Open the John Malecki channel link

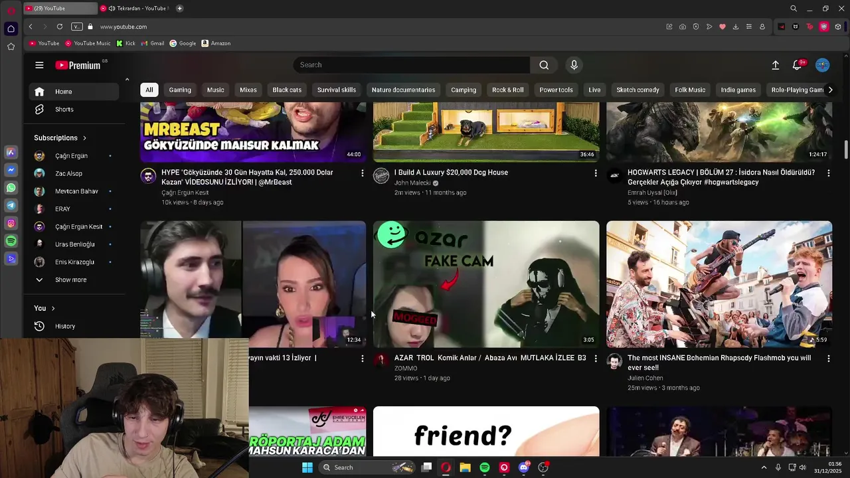(x=412, y=183)
